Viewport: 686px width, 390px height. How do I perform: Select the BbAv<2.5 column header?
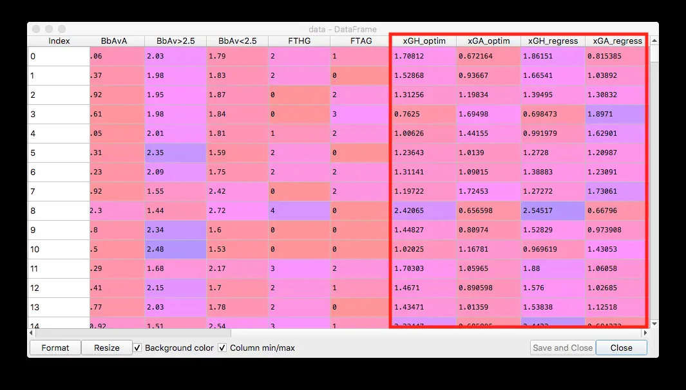tap(237, 41)
